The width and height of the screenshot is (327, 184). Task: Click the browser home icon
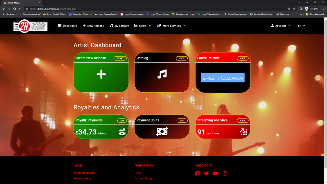coord(20,9)
